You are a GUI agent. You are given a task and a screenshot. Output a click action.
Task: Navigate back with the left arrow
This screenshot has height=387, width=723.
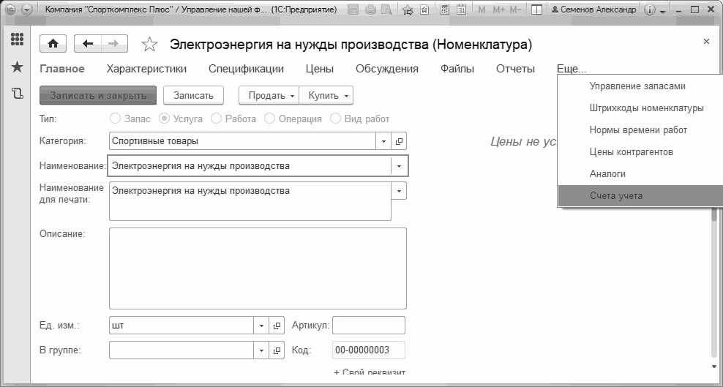88,44
